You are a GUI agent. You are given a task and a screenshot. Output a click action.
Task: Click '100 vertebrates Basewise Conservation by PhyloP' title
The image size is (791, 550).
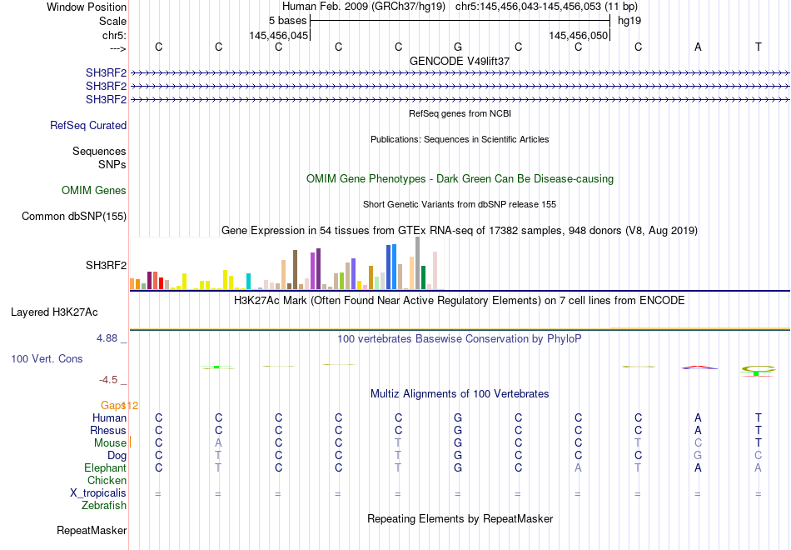point(459,339)
